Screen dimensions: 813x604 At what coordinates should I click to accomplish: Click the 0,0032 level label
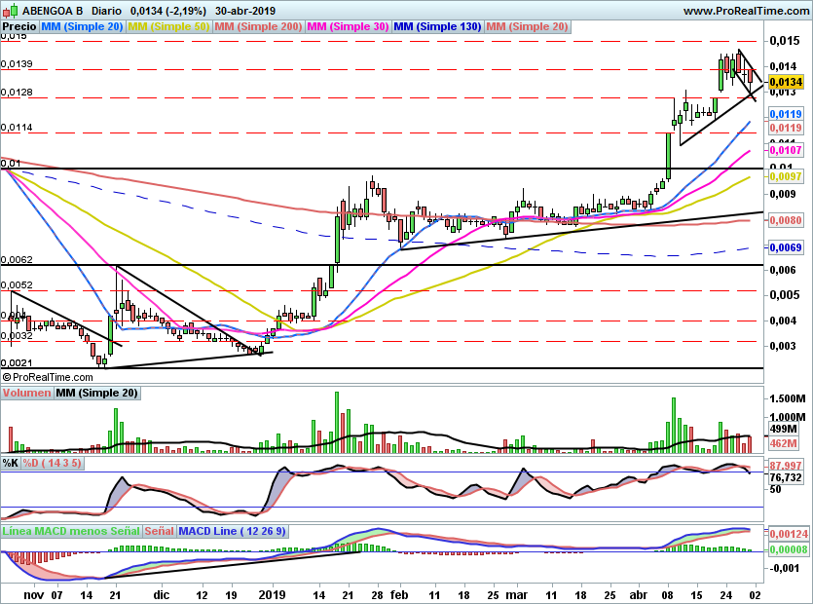[x=17, y=336]
